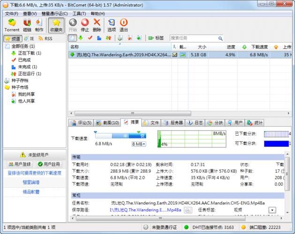Open the 彗星通行证(C) menu

pos(52,14)
